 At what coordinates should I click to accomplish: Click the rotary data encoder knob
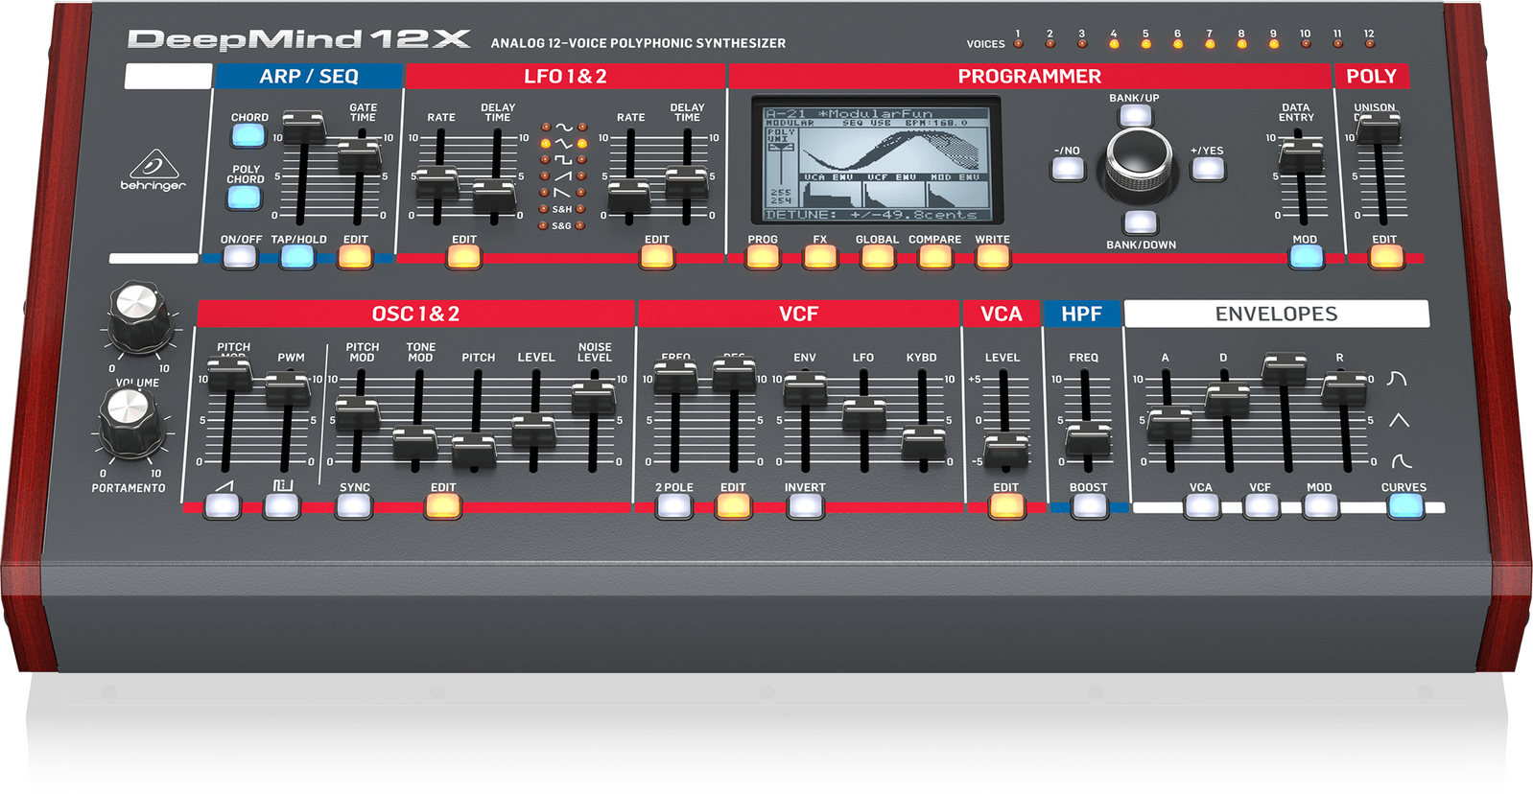tap(1139, 157)
